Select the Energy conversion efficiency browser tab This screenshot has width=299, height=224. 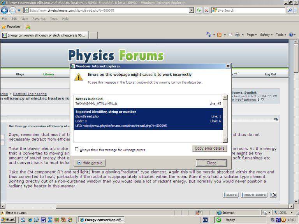(x=44, y=35)
